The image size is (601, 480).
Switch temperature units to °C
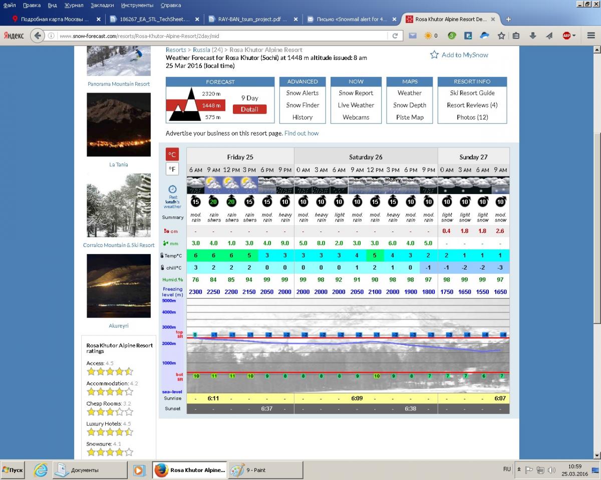pos(172,154)
